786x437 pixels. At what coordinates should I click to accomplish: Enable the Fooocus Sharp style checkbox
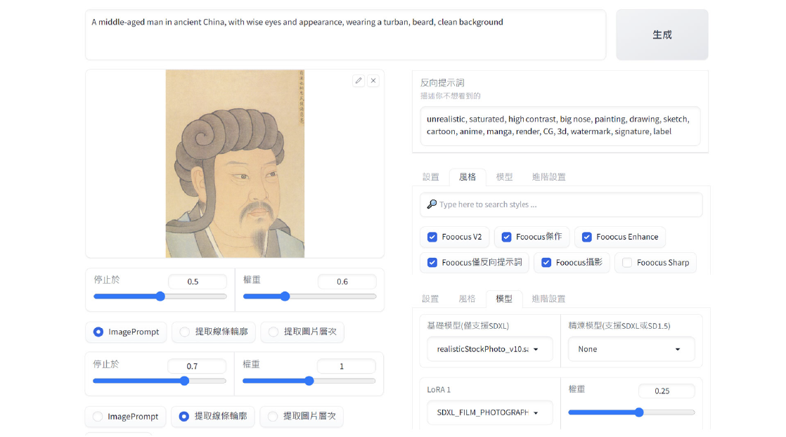tap(628, 263)
